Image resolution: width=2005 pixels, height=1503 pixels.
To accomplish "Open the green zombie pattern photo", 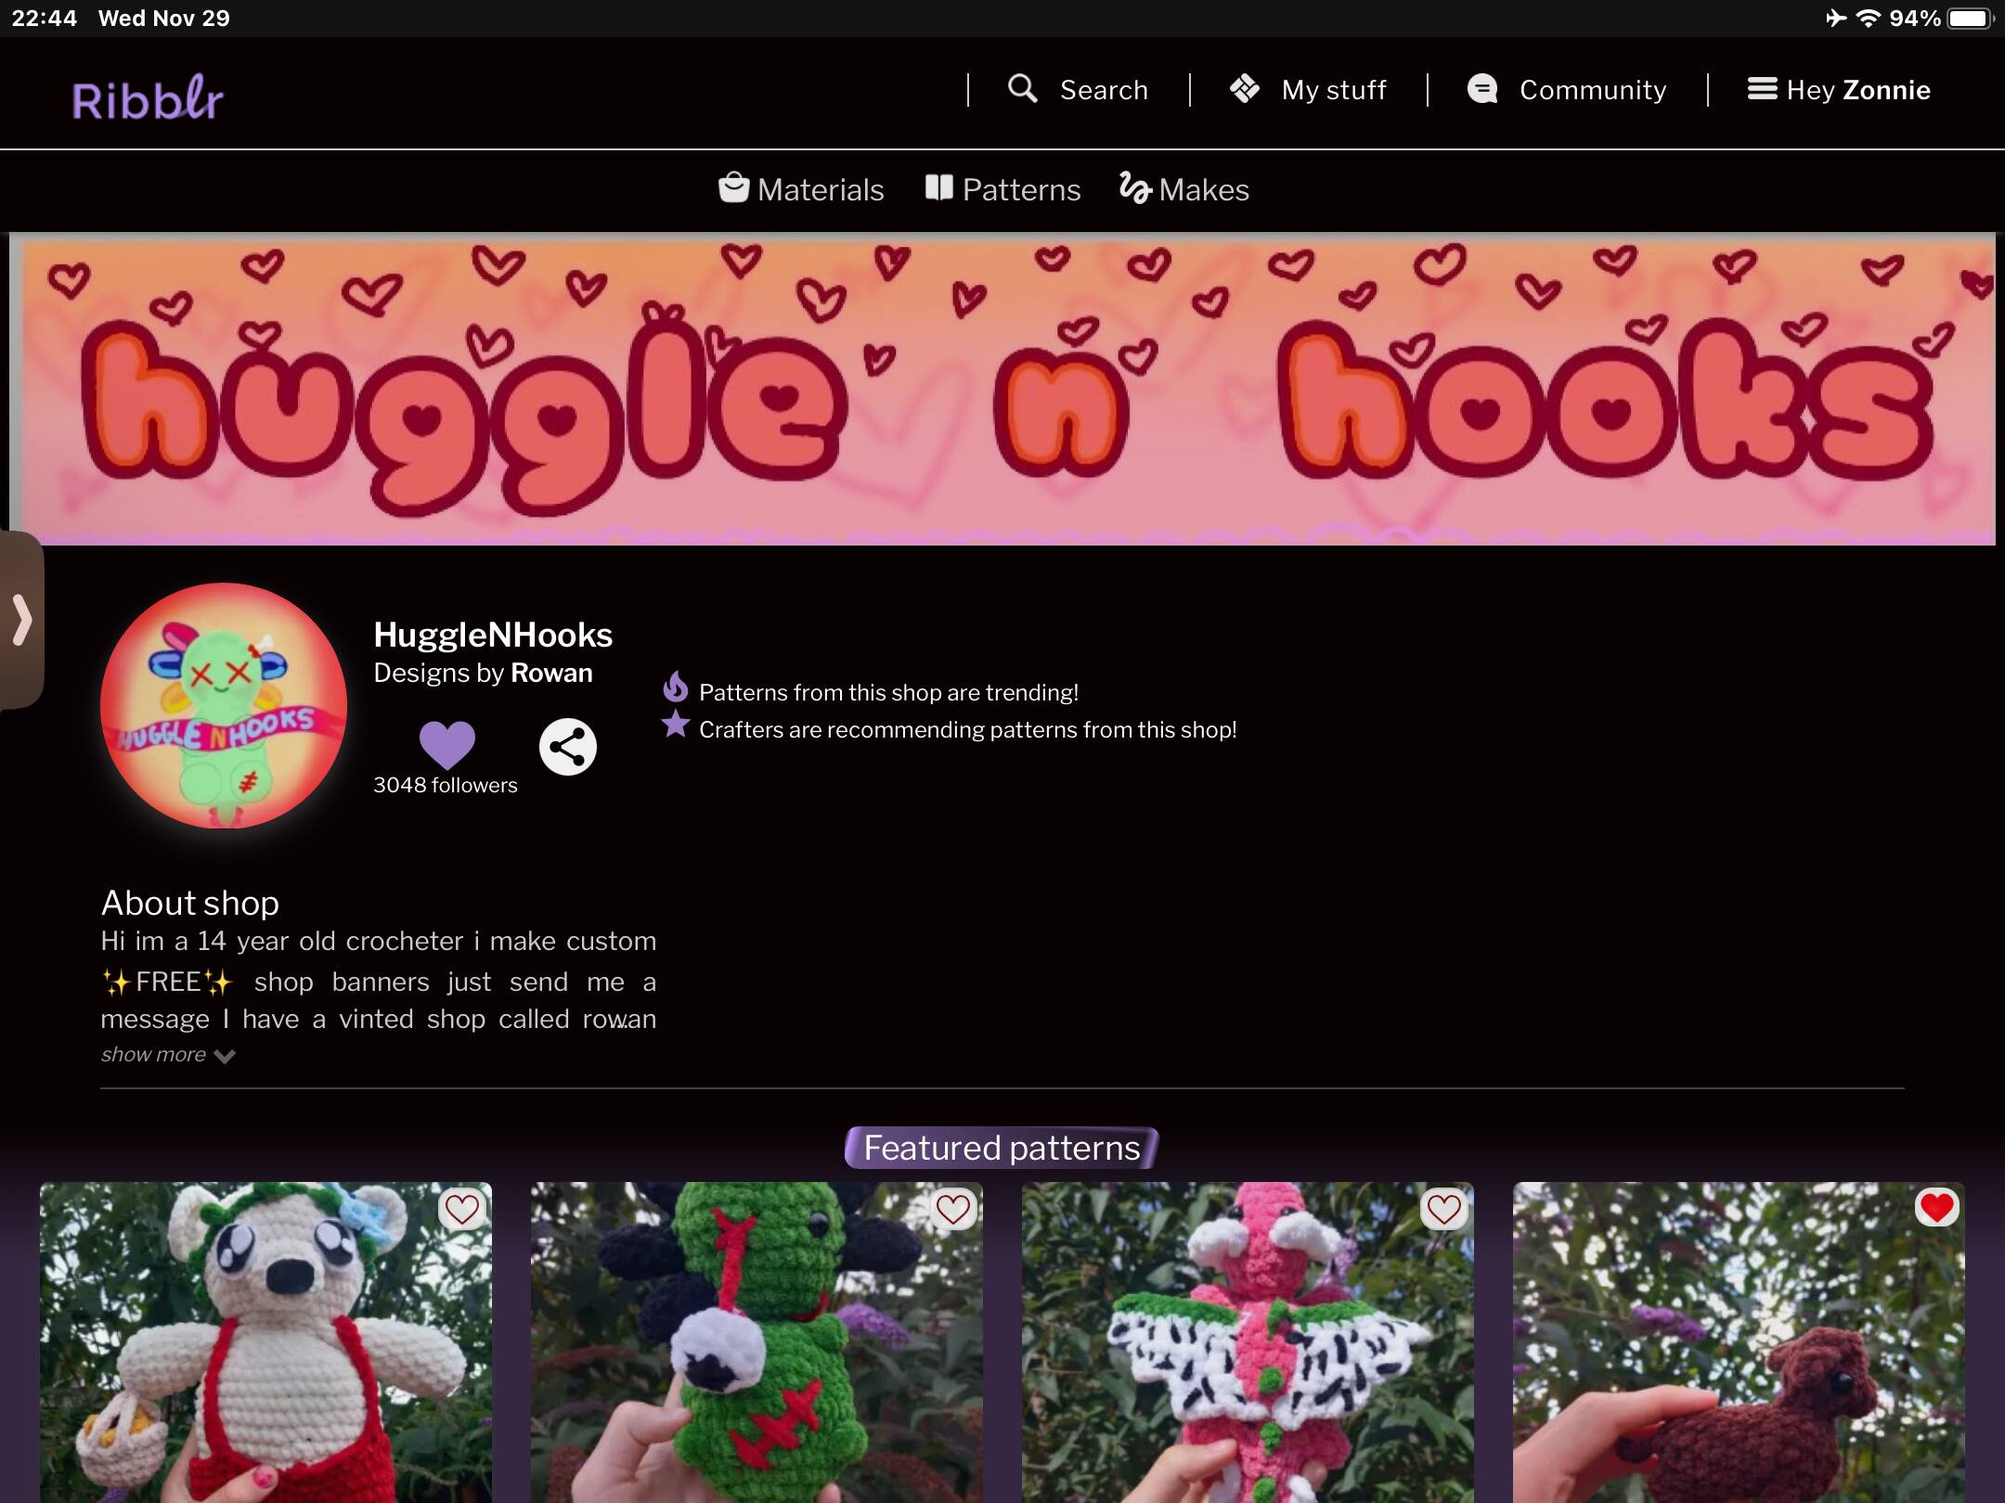I will click(757, 1342).
